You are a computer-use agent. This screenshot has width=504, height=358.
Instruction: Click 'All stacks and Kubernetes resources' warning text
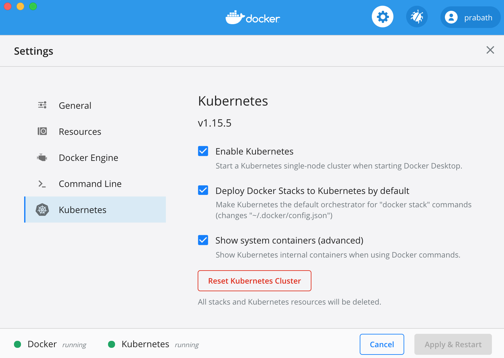(289, 302)
